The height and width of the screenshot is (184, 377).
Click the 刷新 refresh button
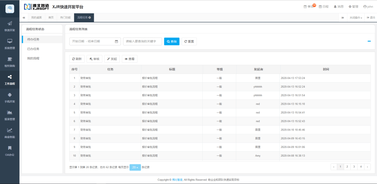[x=77, y=59]
